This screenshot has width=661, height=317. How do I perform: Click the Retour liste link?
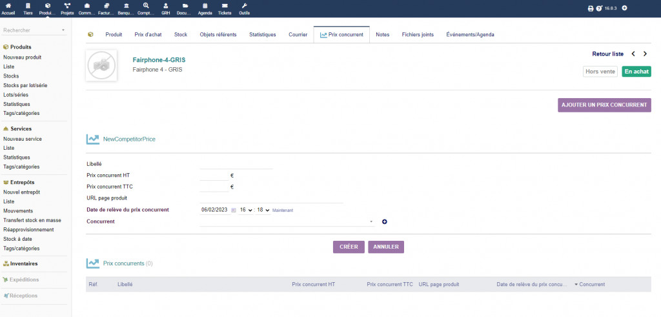(x=608, y=54)
